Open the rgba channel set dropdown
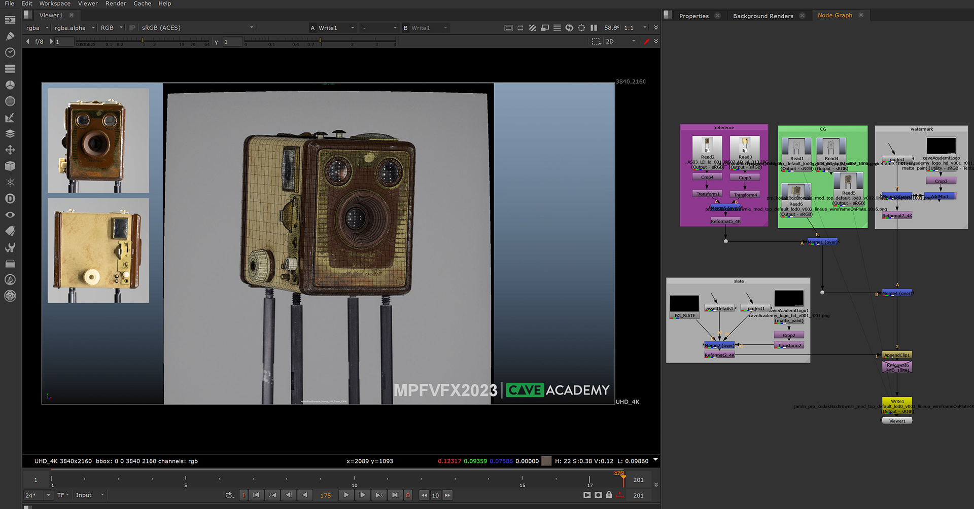 coord(38,28)
